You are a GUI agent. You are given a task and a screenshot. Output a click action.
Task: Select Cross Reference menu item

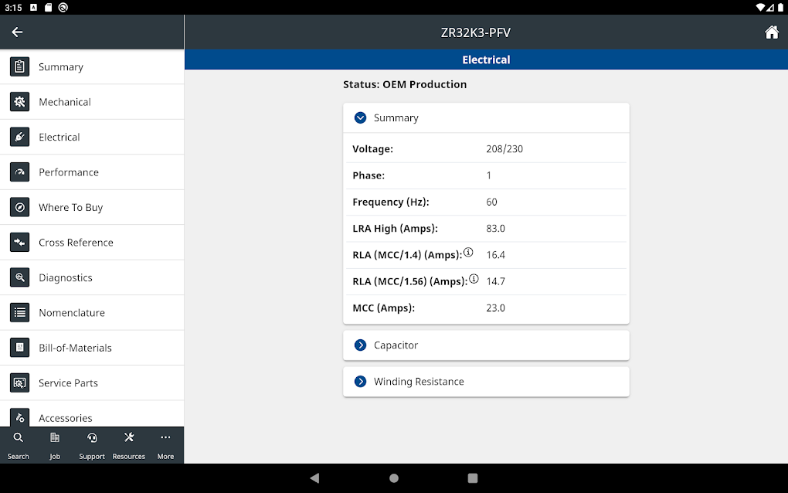tap(92, 243)
